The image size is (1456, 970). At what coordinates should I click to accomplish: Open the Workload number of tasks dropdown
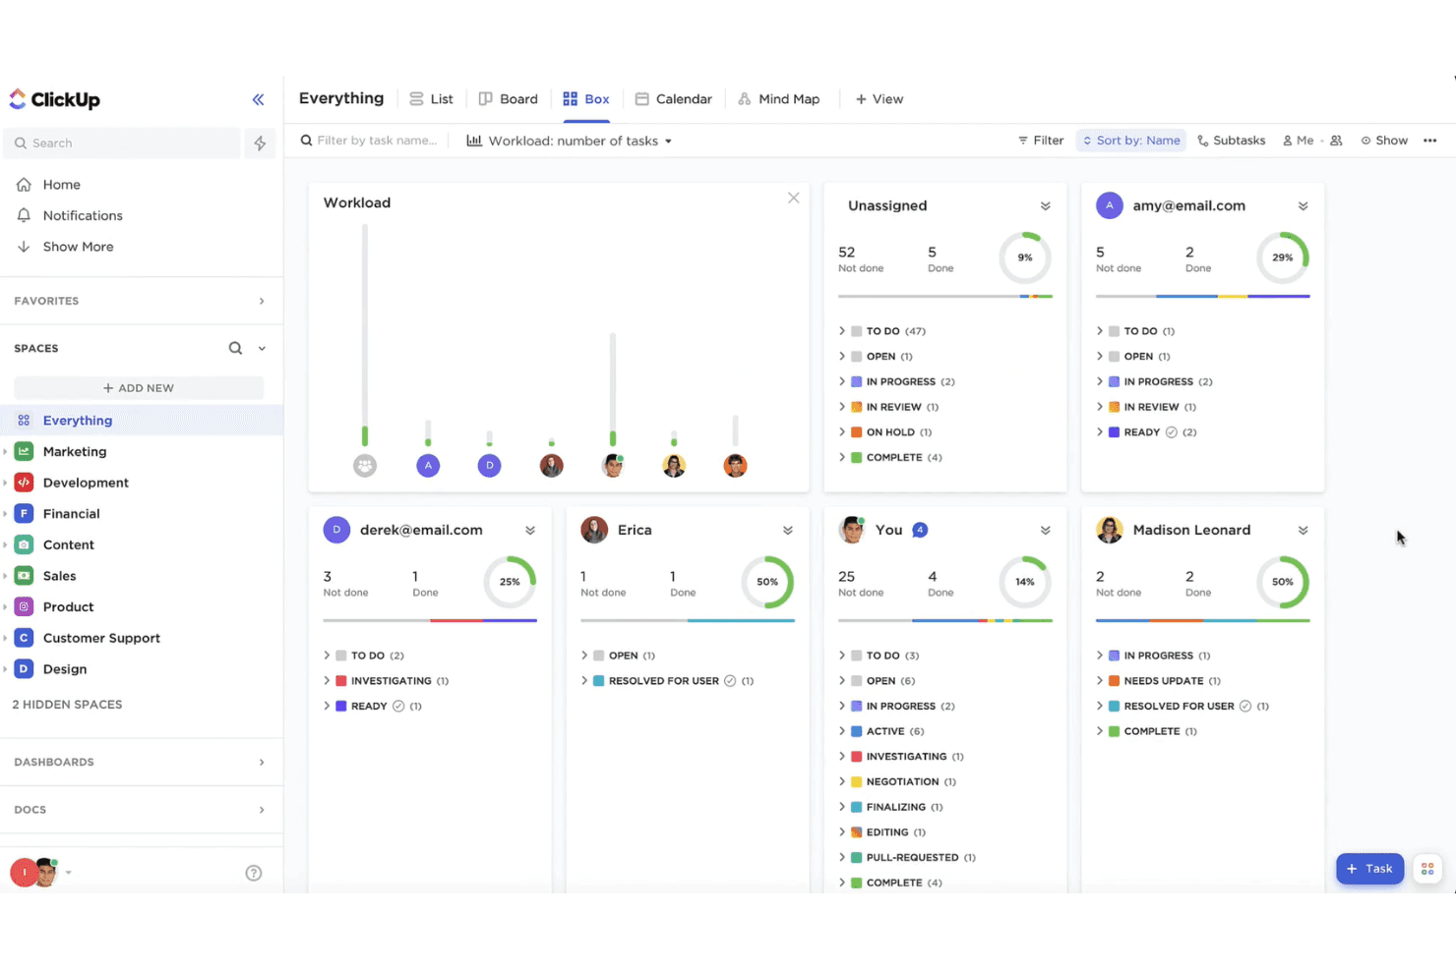[570, 141]
